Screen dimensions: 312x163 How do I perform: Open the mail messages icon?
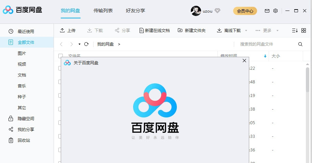[267, 11]
